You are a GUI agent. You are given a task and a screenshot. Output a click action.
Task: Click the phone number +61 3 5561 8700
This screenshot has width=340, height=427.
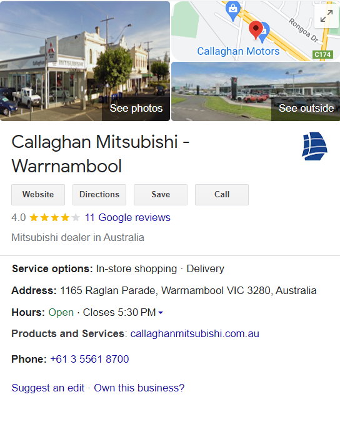(x=90, y=359)
